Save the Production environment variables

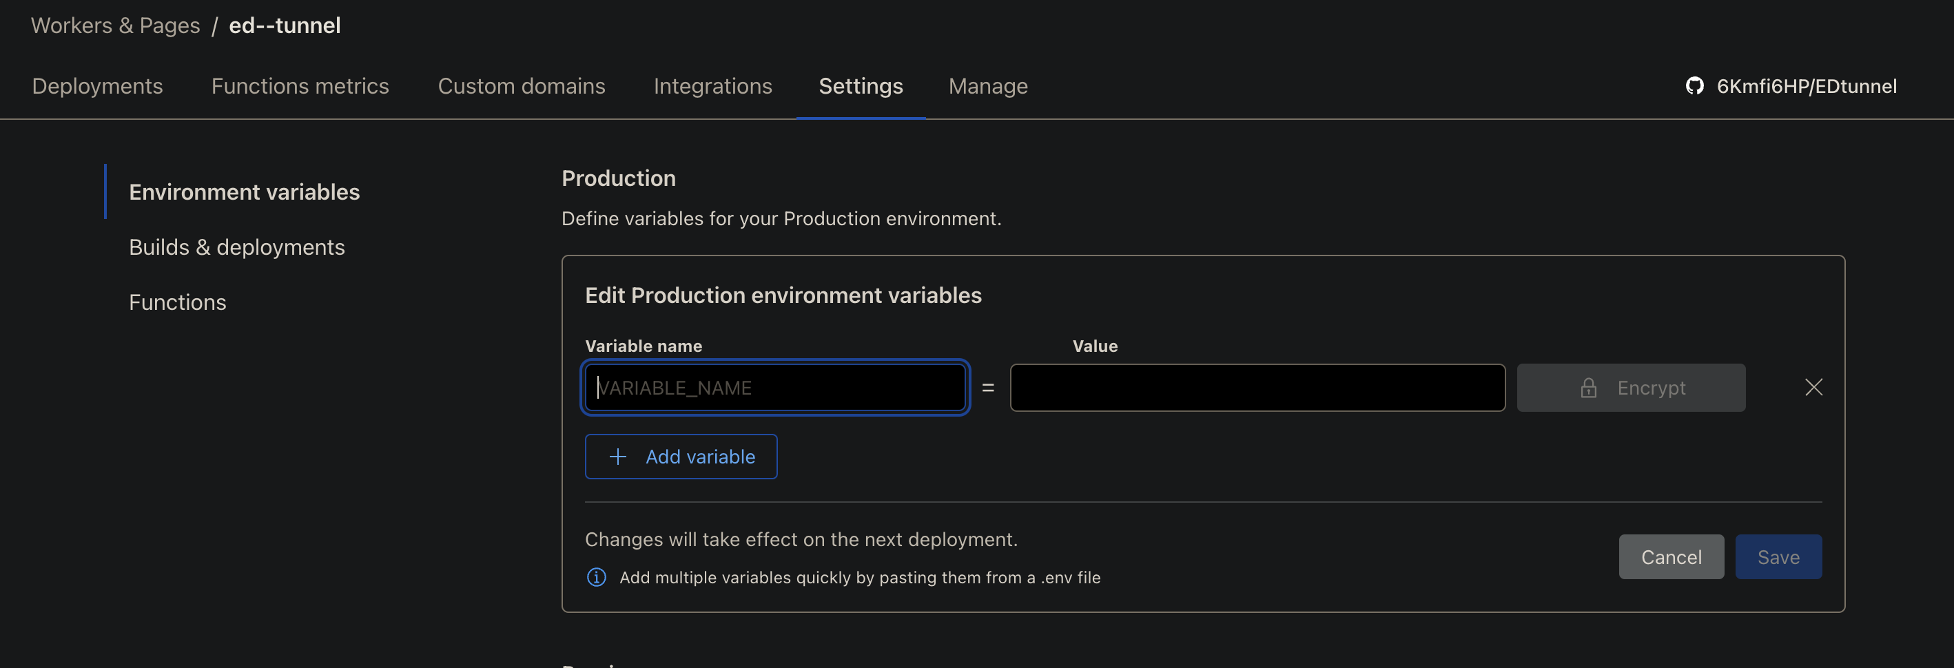coord(1777,557)
